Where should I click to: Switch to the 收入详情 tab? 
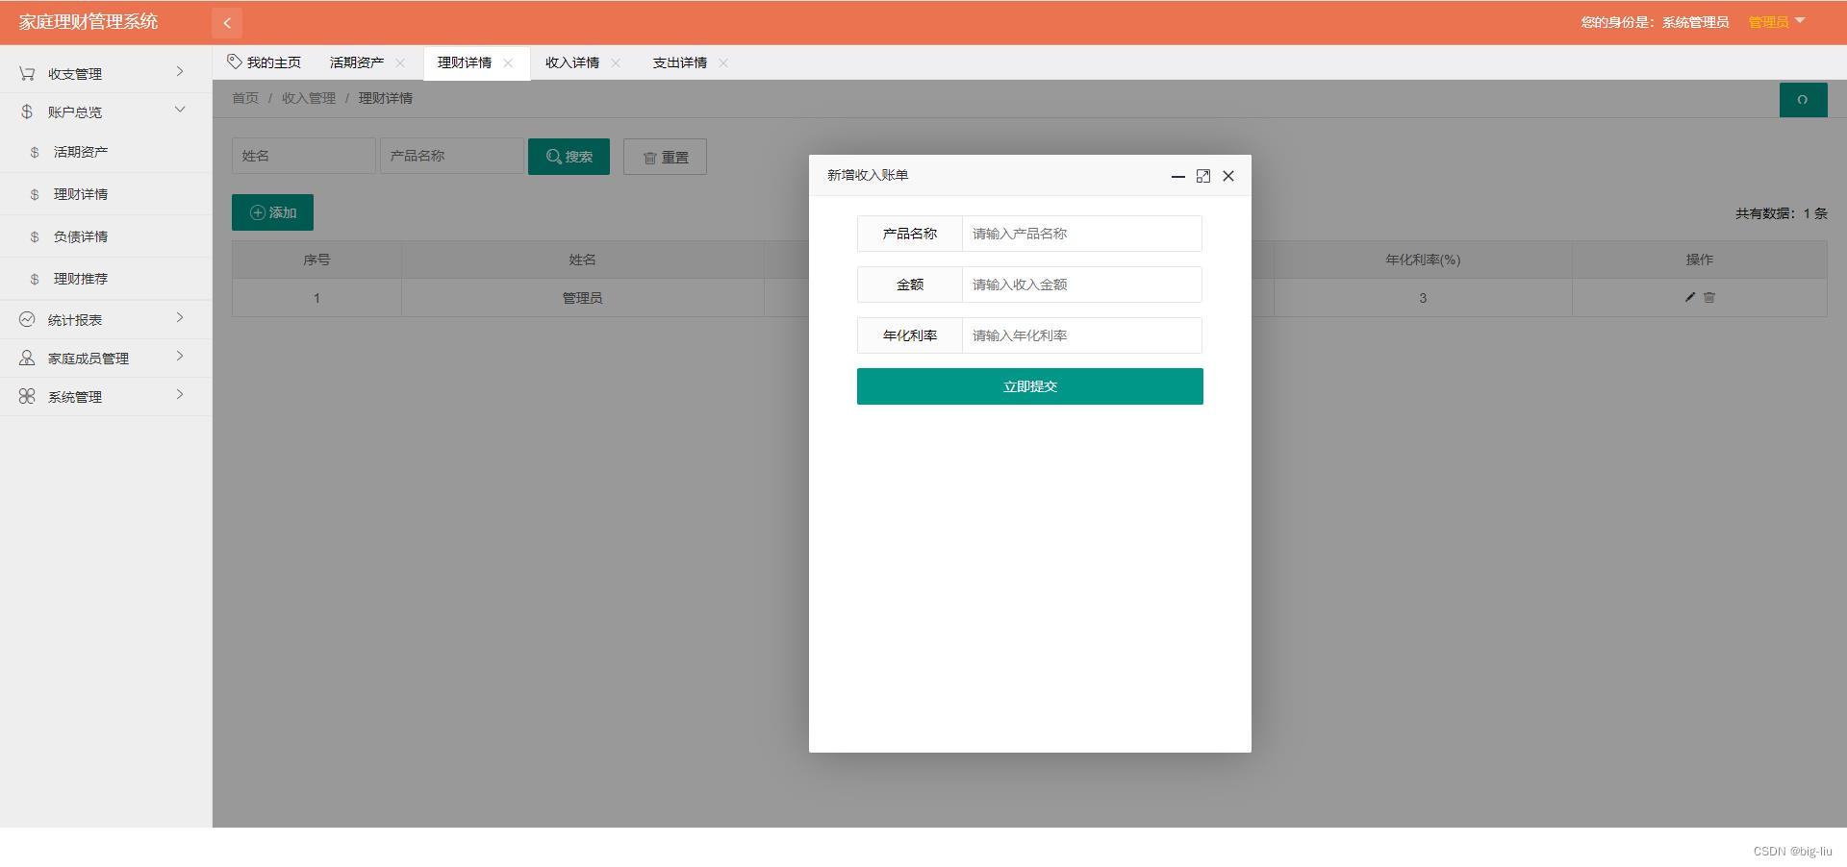572,62
